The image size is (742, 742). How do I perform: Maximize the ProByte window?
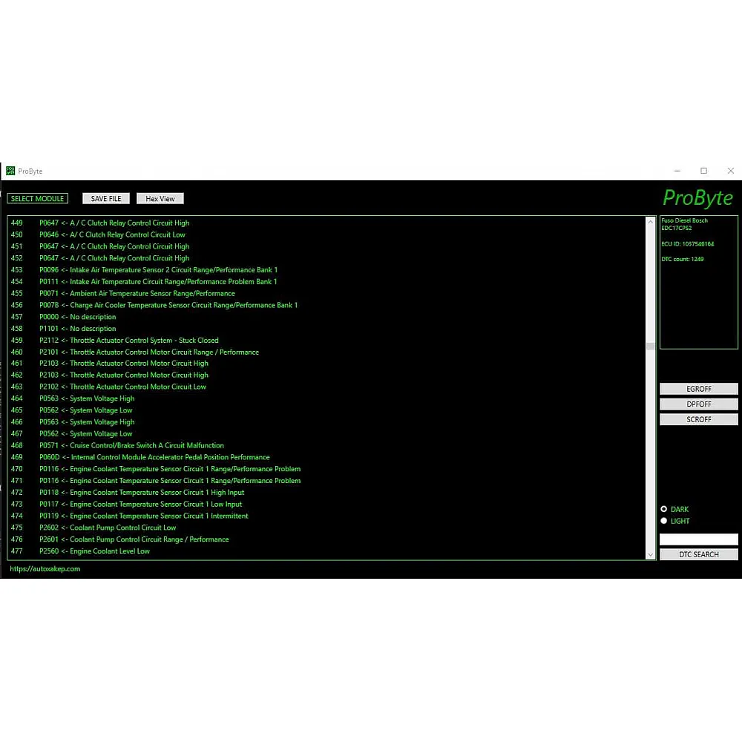pyautogui.click(x=703, y=171)
